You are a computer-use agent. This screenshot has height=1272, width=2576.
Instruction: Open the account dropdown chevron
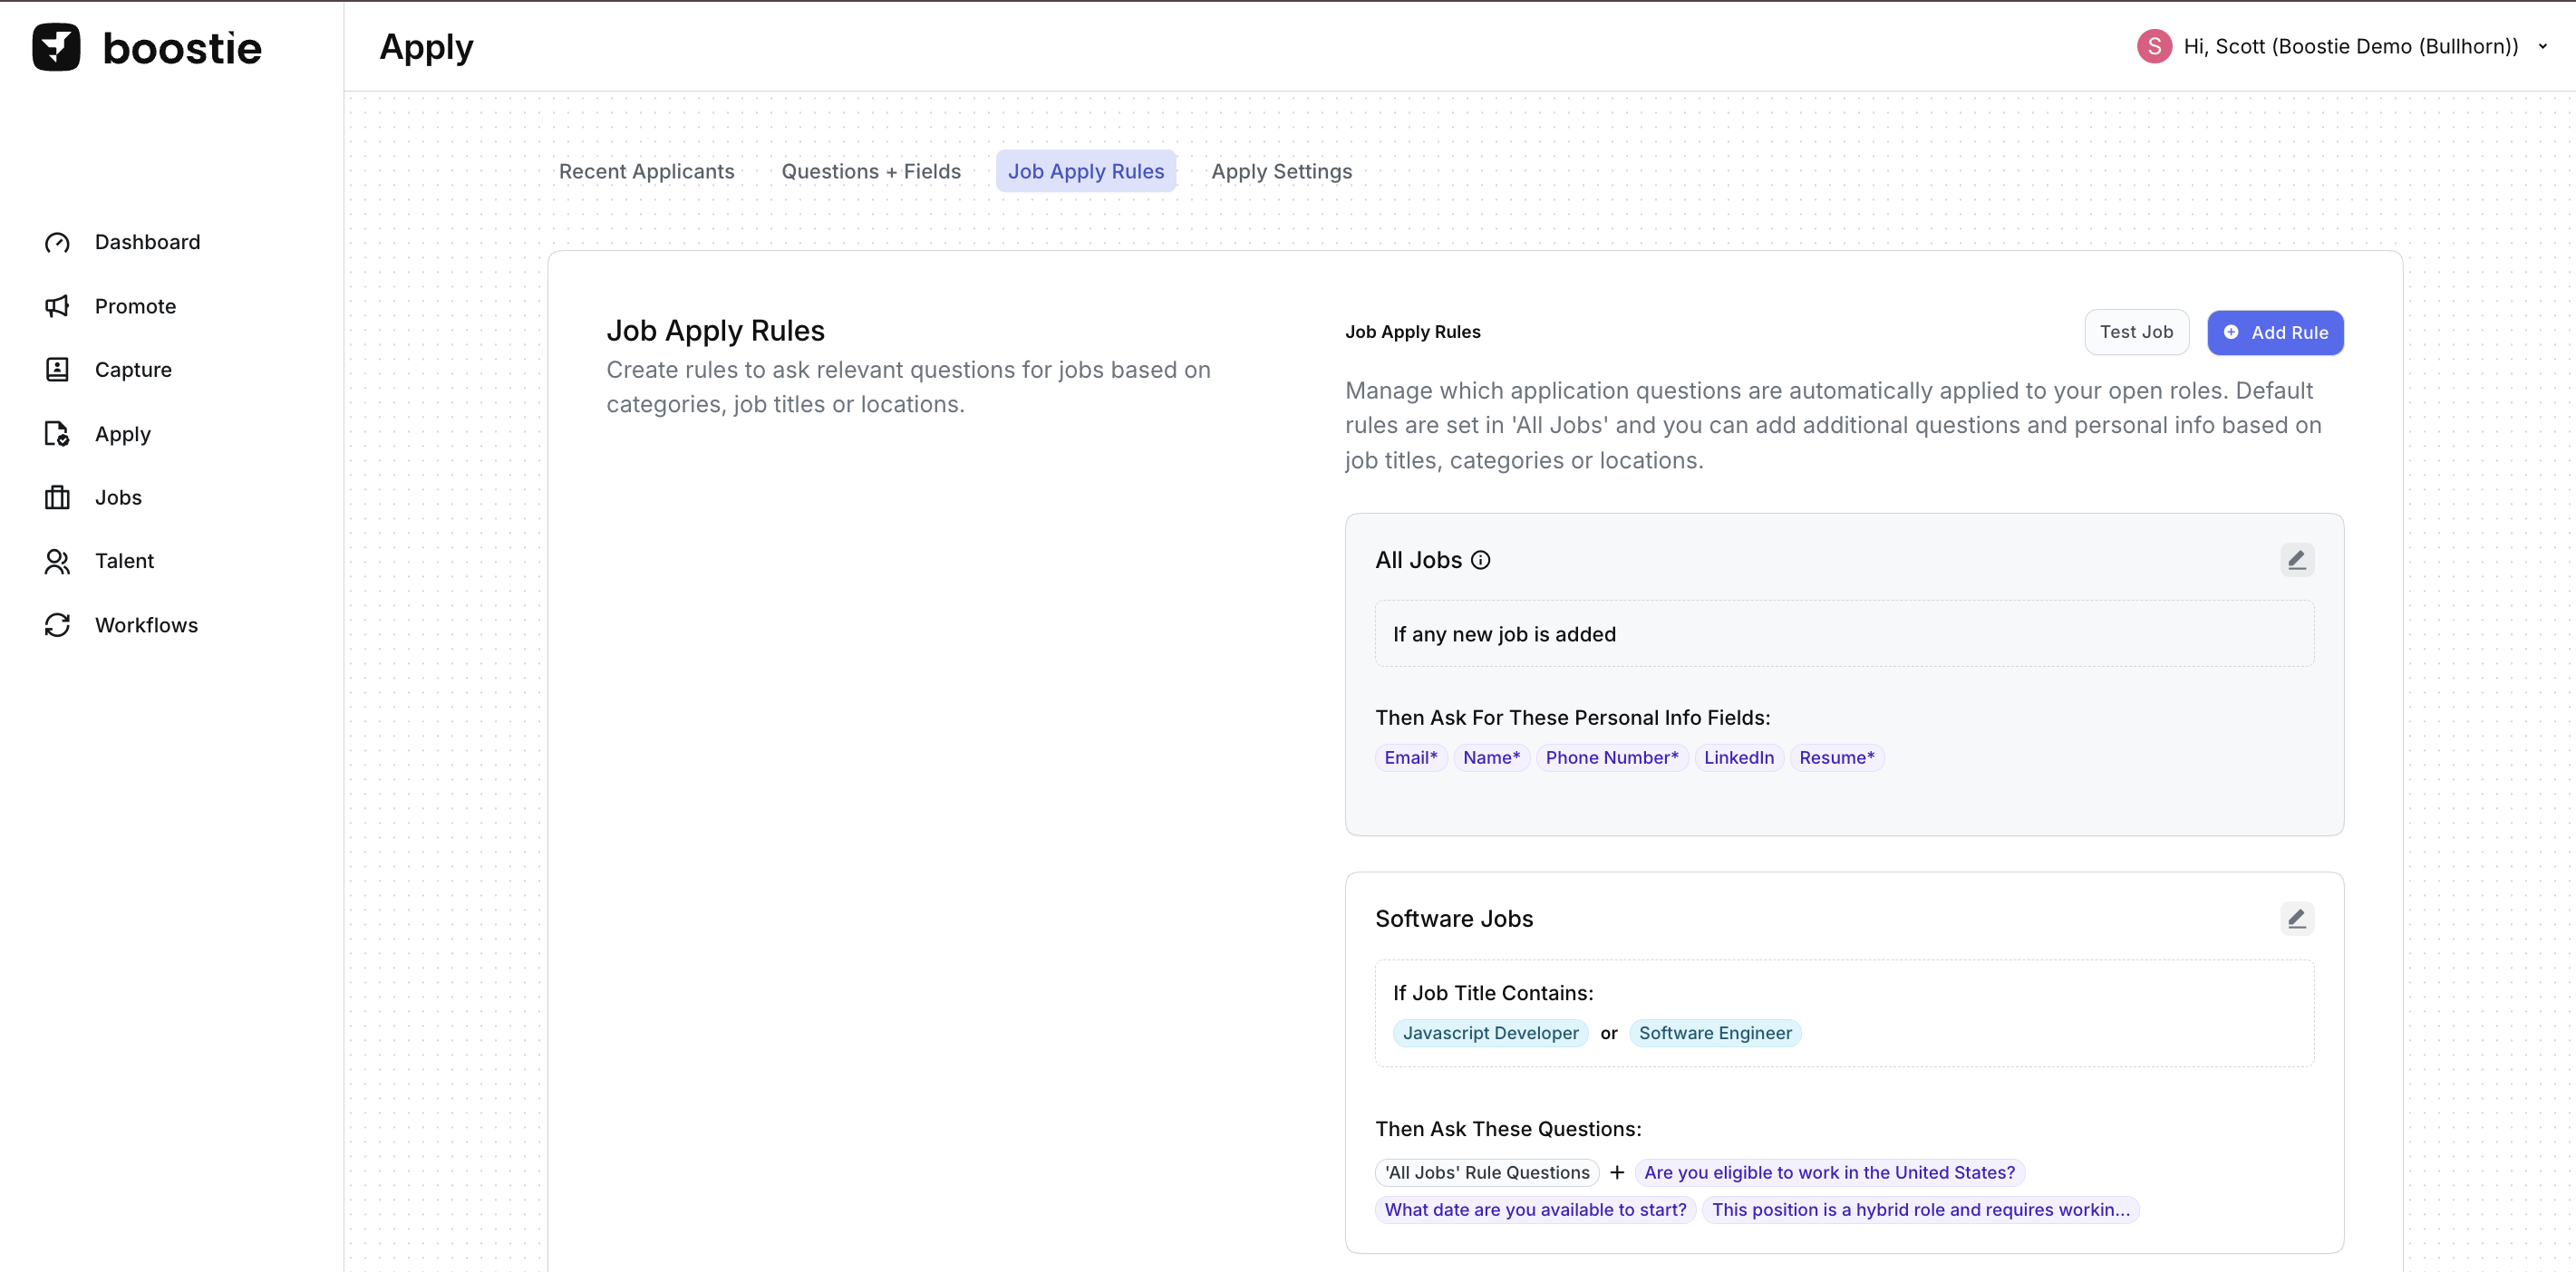[2542, 46]
